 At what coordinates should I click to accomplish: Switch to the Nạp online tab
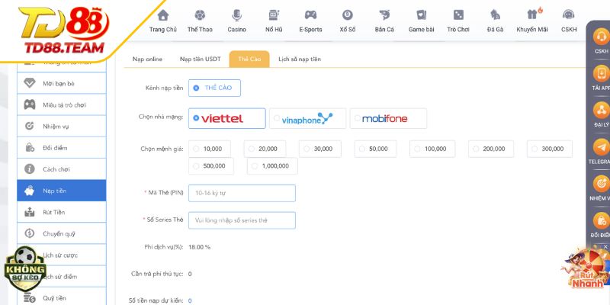tap(147, 59)
